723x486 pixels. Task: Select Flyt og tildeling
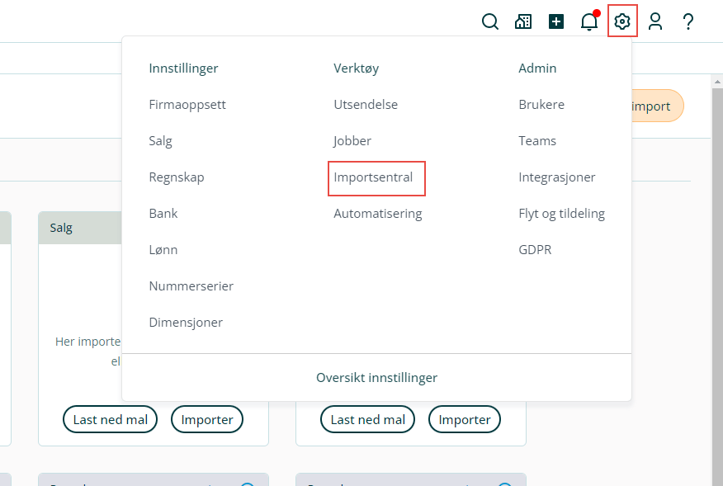tap(562, 214)
